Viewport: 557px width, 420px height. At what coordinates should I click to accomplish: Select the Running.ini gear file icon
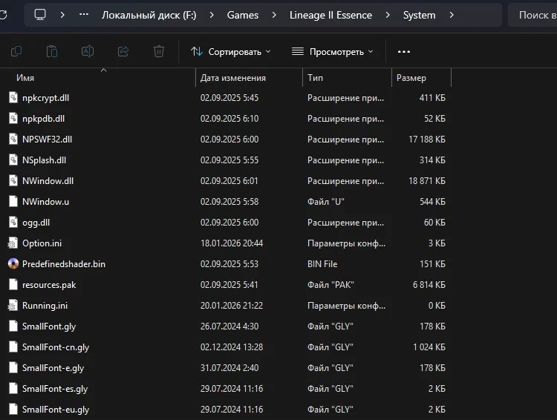13,305
